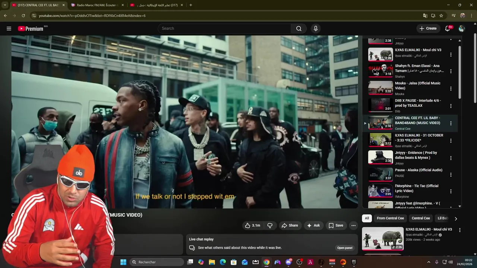Bookmark this page with star icon

(x=441, y=16)
